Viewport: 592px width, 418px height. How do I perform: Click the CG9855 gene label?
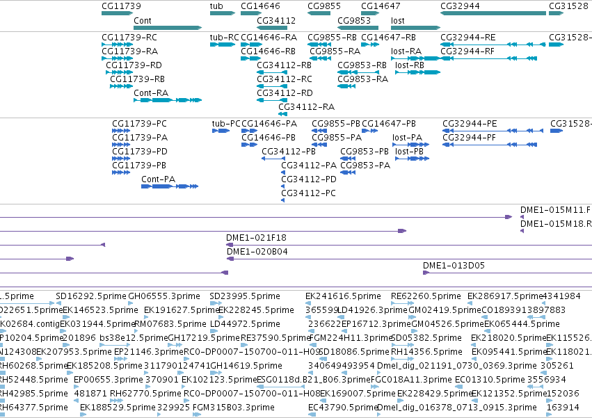[324, 6]
